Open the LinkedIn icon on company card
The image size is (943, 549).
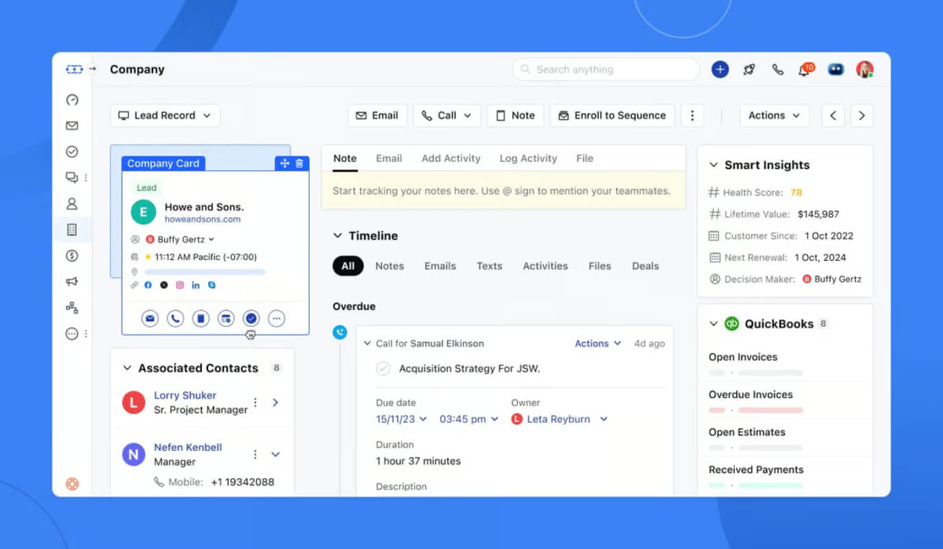pos(196,285)
